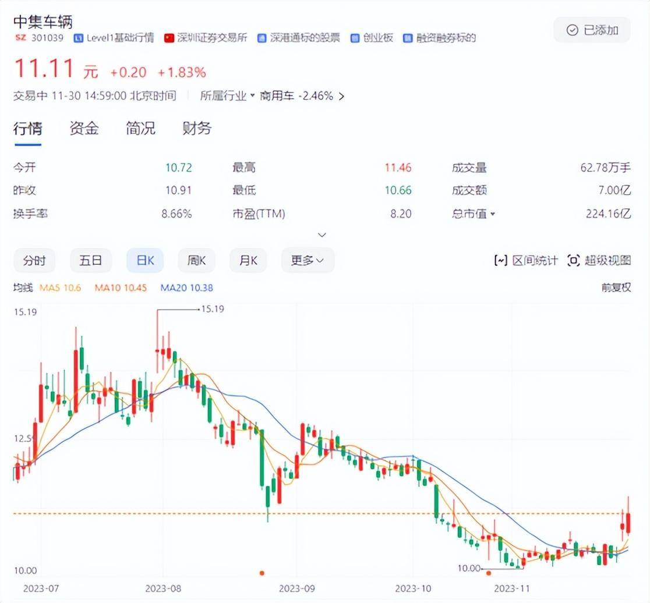Click the 最低 value 10.66
This screenshot has height=603, width=650.
(x=398, y=190)
